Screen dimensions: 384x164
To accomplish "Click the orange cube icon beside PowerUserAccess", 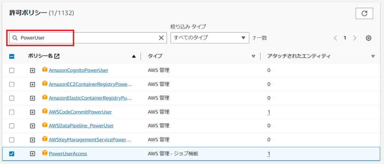I will pyautogui.click(x=45, y=153).
